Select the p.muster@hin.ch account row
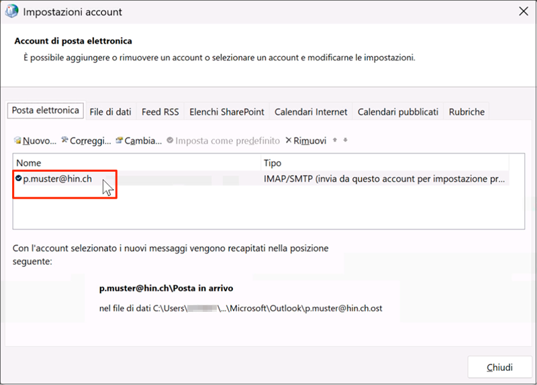The image size is (537, 385). [261, 178]
